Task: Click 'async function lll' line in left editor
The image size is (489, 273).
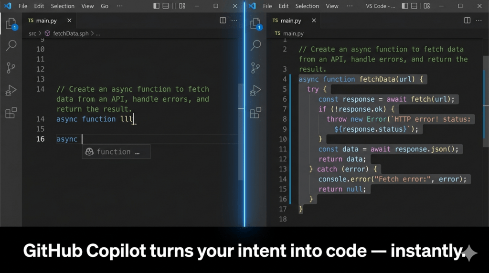Action: 95,119
